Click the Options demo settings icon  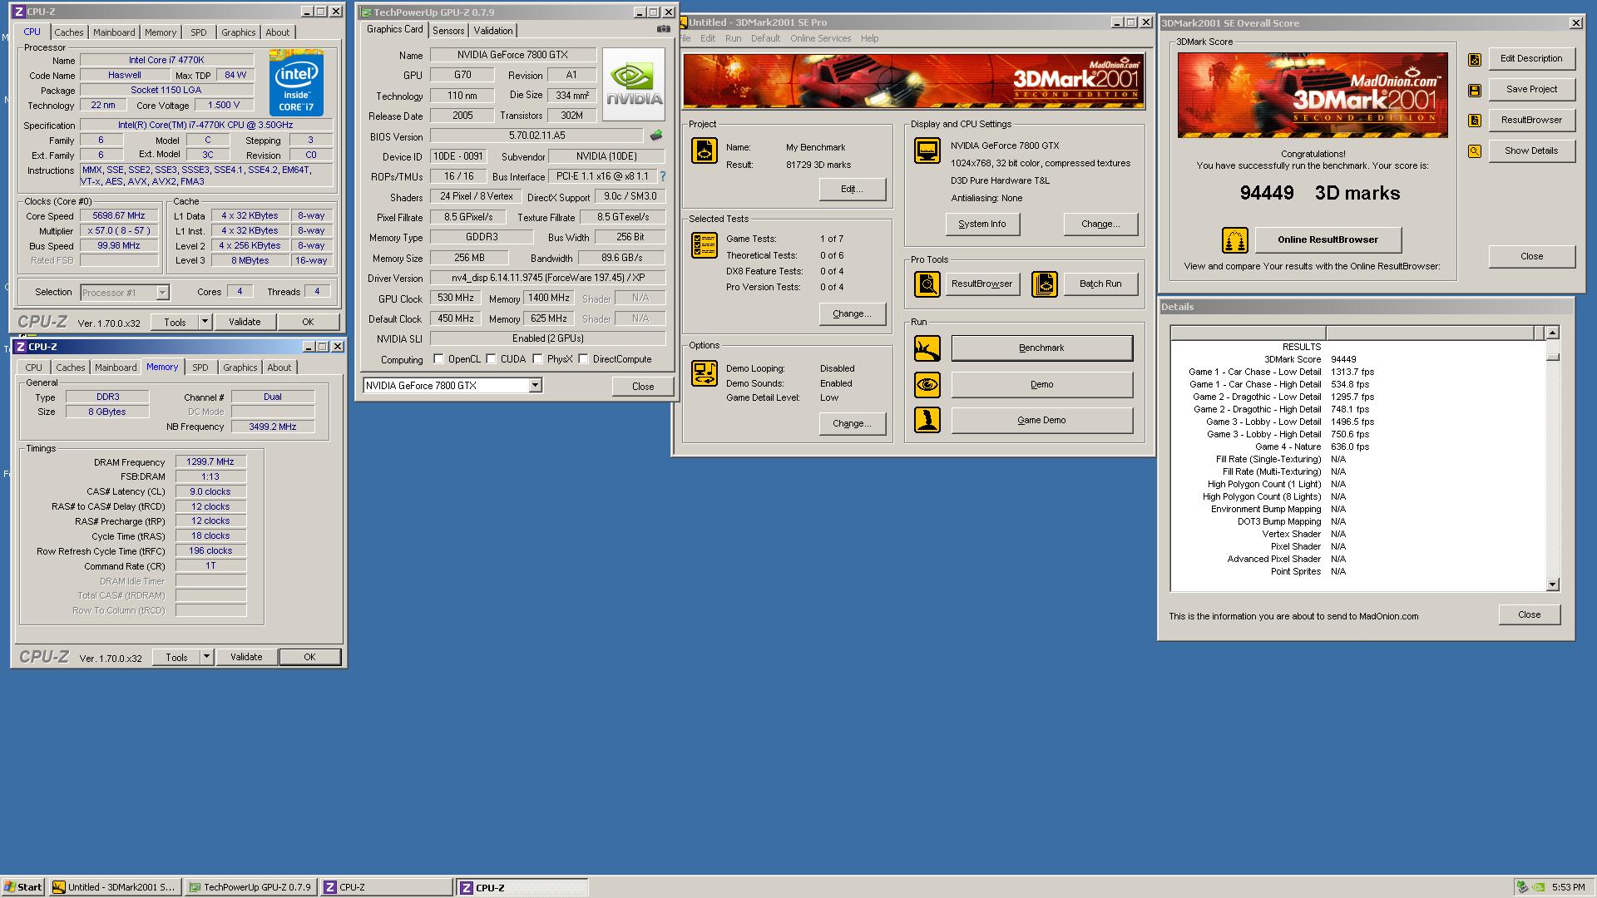[x=705, y=373]
